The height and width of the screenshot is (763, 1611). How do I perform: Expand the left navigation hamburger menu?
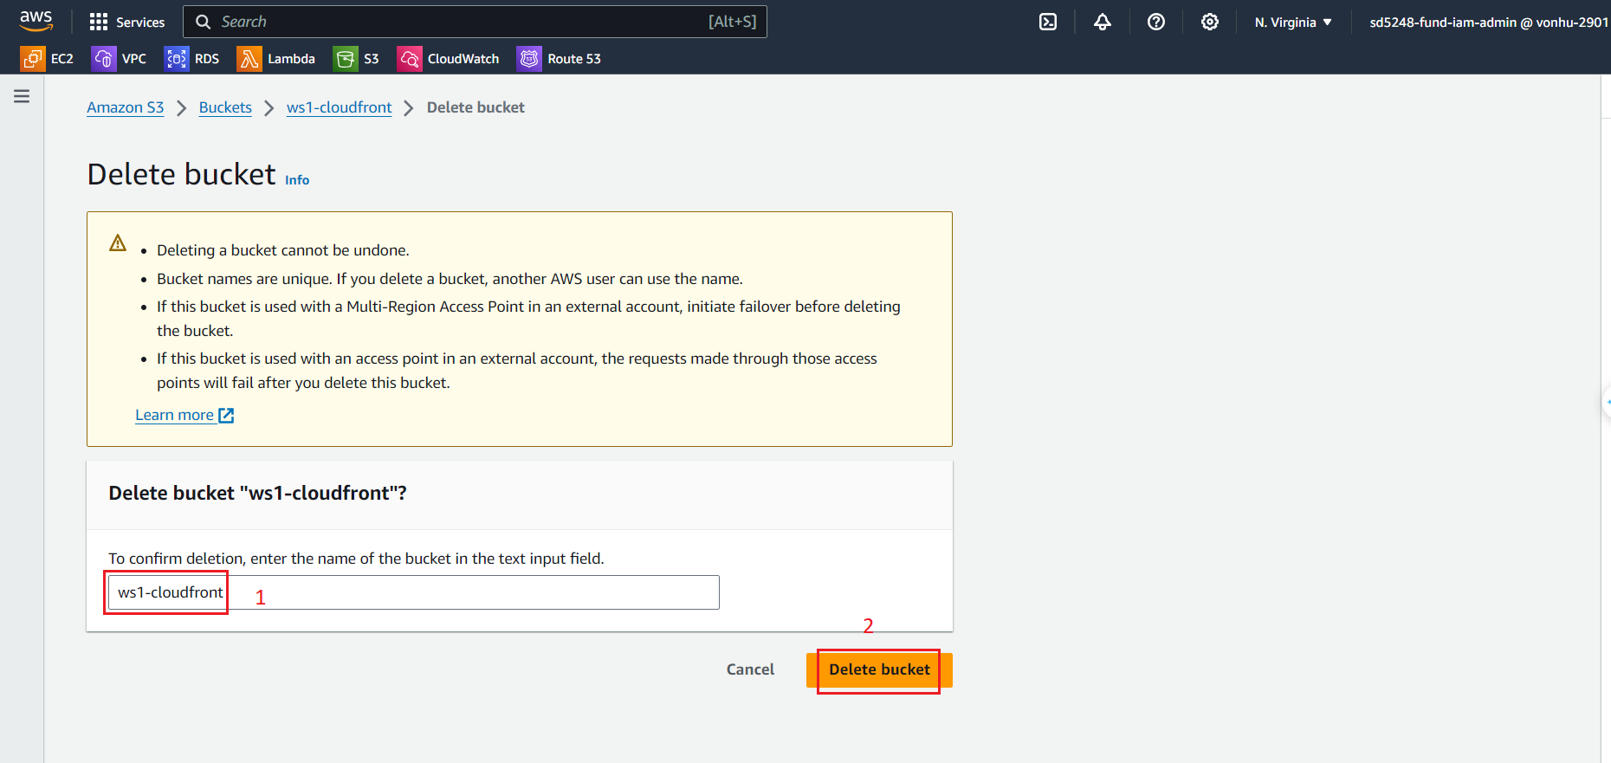pyautogui.click(x=22, y=96)
